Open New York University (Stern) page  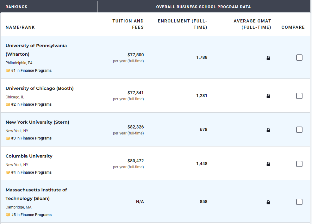37,122
